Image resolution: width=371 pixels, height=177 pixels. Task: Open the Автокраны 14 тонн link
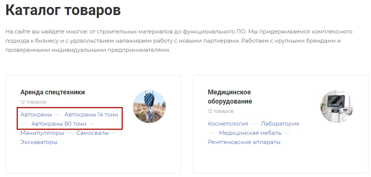coord(91,115)
